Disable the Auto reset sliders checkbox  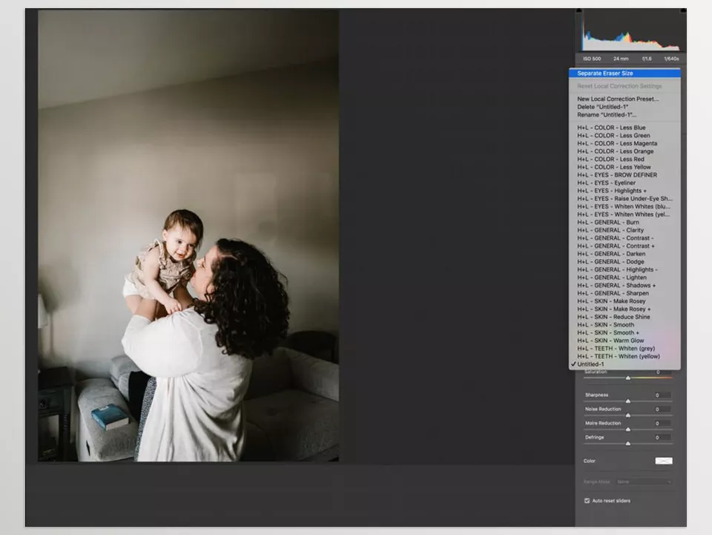(x=588, y=501)
